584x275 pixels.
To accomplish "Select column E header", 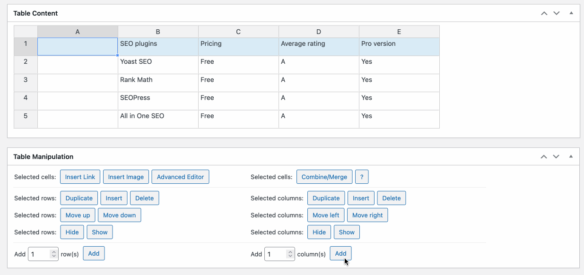I will coord(399,32).
